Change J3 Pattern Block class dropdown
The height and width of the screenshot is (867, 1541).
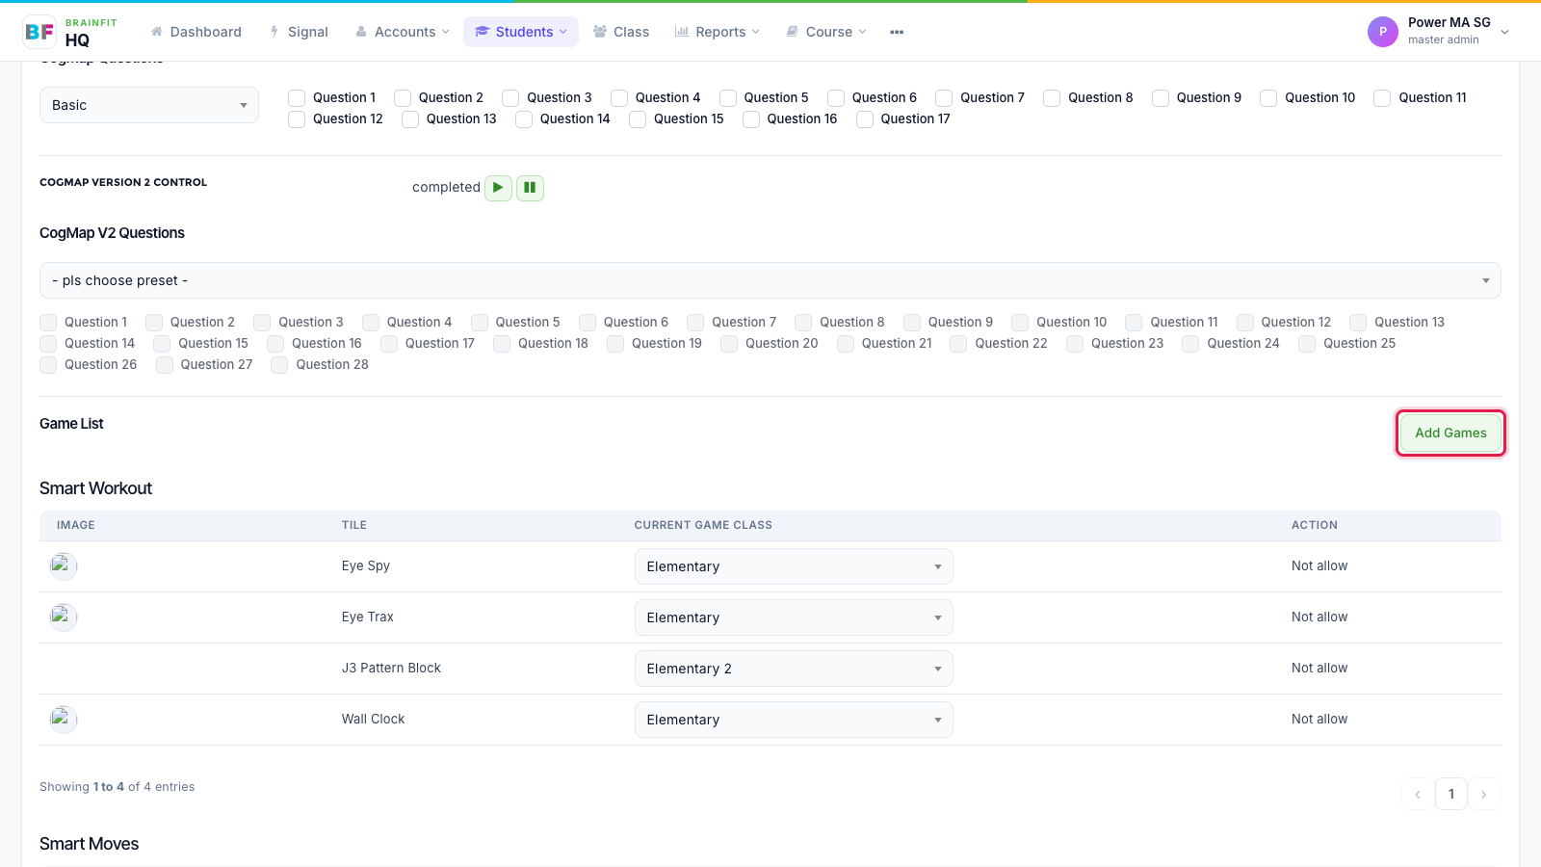click(794, 669)
